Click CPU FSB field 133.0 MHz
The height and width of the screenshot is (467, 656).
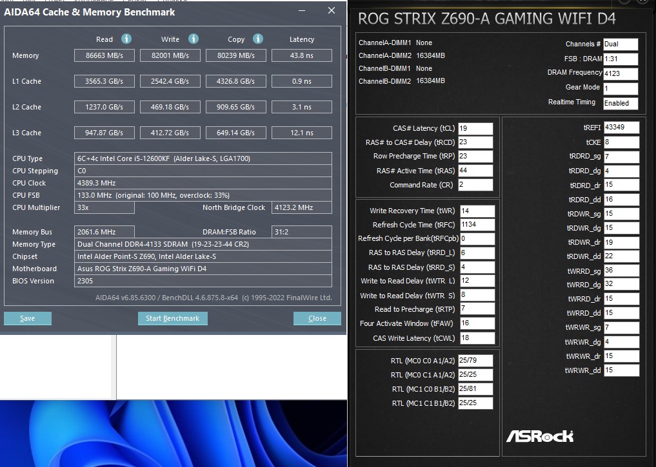click(203, 195)
